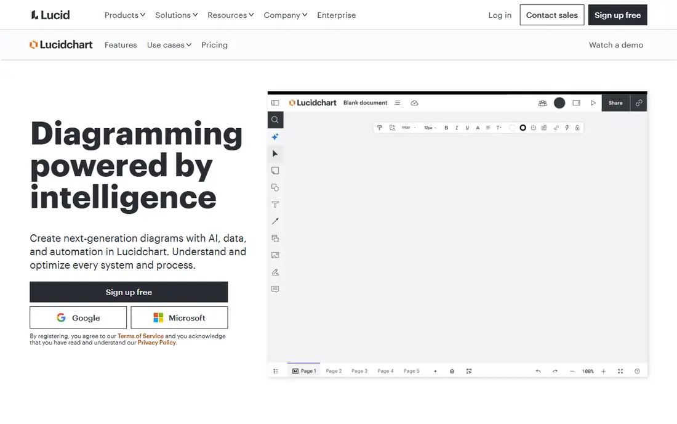This screenshot has height=424, width=677.
Task: Toggle the left panel icon in Lucidchart editor
Action: 275,103
